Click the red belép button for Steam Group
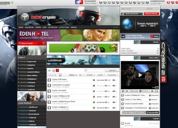This screenshot has width=178, height=128. pyautogui.click(x=155, y=36)
